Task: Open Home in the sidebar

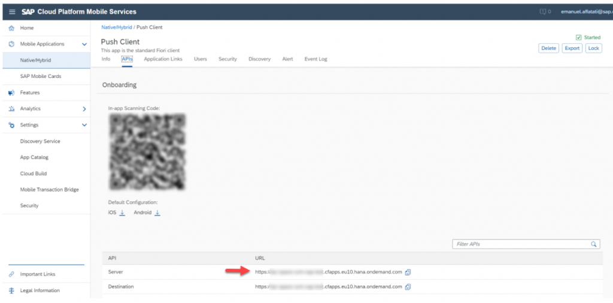Action: click(x=27, y=28)
